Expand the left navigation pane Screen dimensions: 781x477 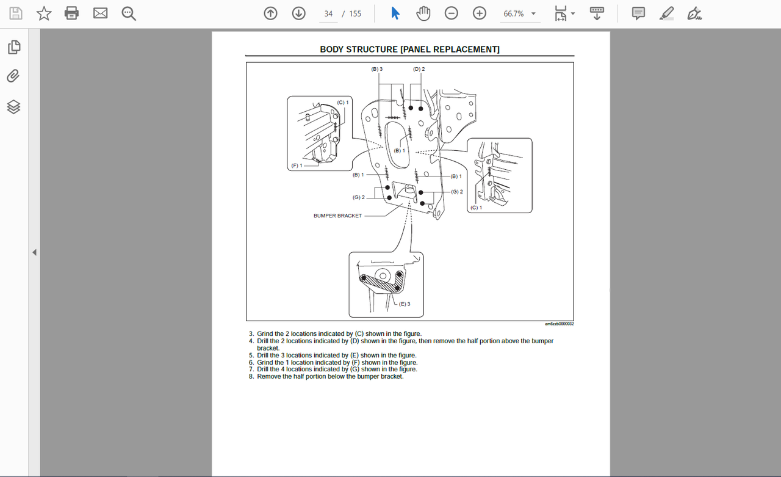click(34, 252)
